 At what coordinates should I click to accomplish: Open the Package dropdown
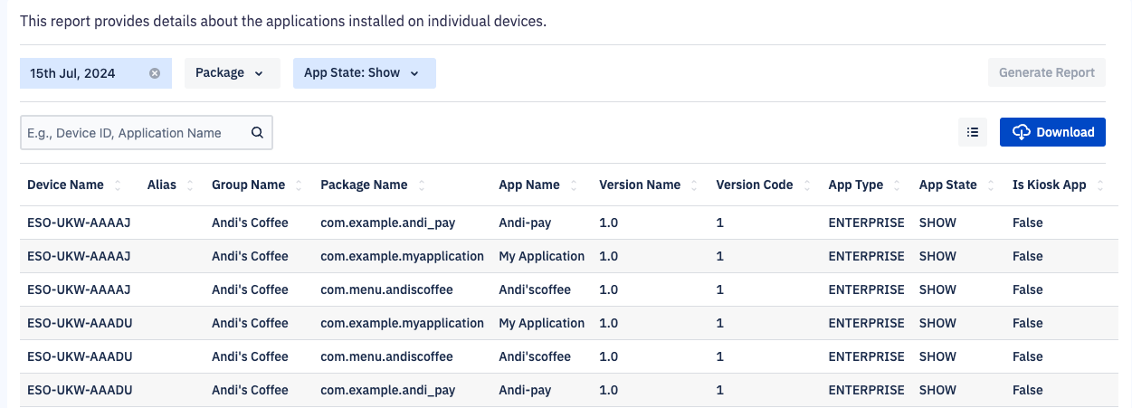pyautogui.click(x=232, y=73)
